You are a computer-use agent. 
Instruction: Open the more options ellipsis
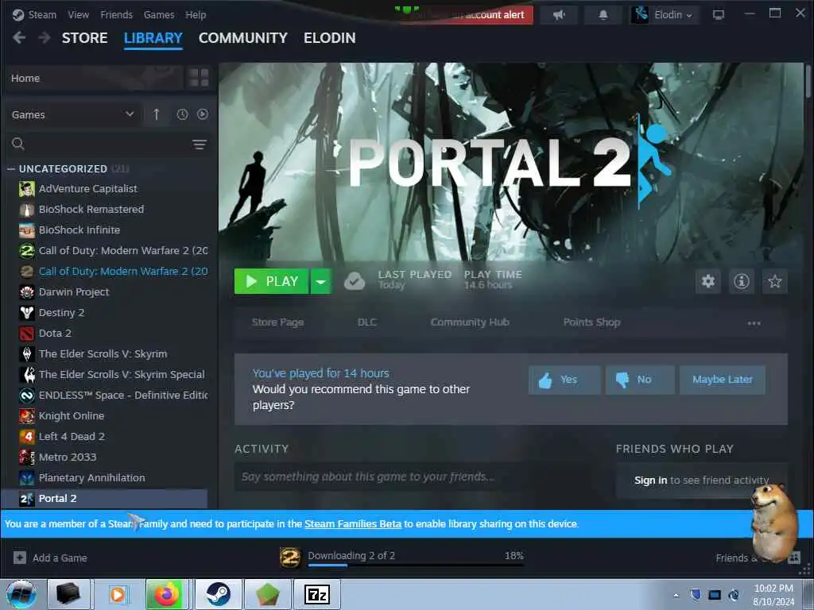click(x=754, y=323)
